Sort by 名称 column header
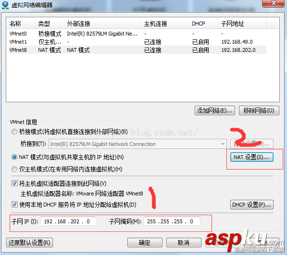Screen dimensions: 287x255 pos(21,24)
